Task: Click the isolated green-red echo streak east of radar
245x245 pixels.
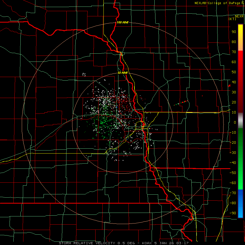Action: click(181, 103)
